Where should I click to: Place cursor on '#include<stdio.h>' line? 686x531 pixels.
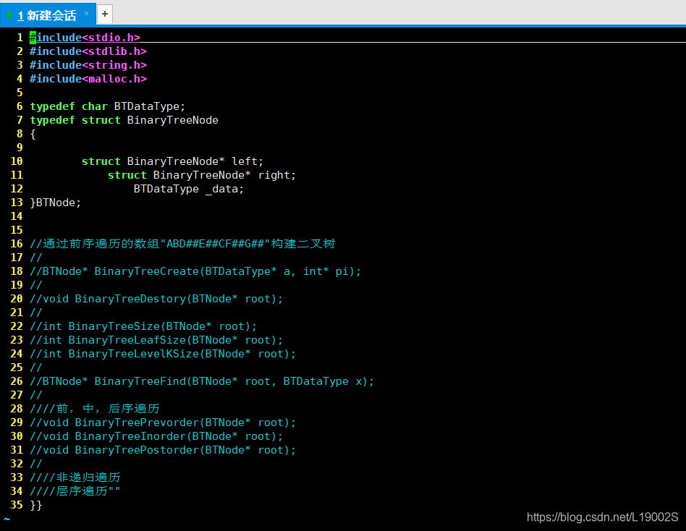pyautogui.click(x=85, y=38)
